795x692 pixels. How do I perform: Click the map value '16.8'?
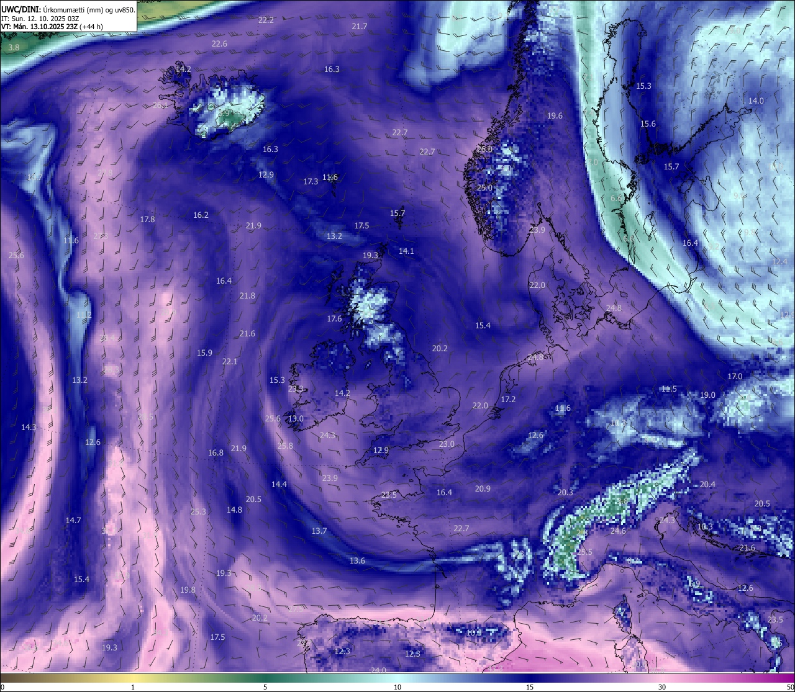[x=216, y=452]
